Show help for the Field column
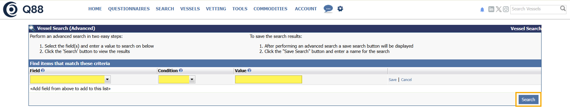Viewport: 570px width, 110px height. (43, 70)
